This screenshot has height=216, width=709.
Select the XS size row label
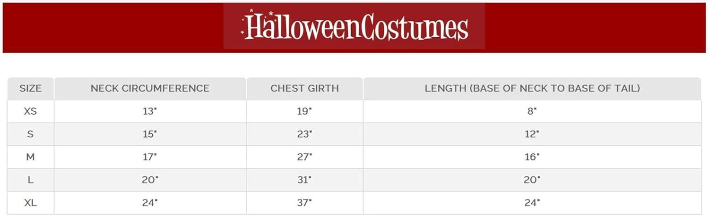click(x=30, y=111)
